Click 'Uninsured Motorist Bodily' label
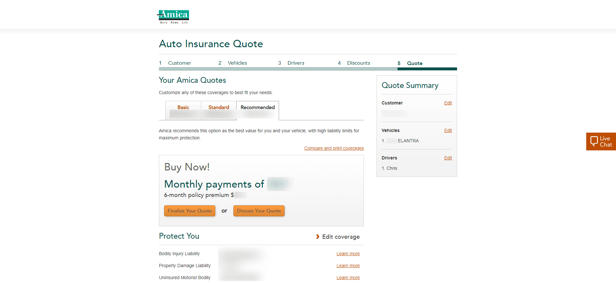This screenshot has width=616, height=283. coord(185,278)
